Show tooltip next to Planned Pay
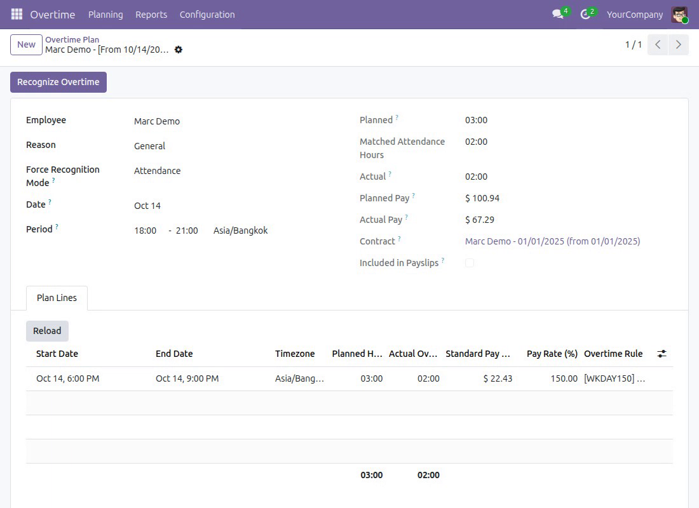 (x=413, y=195)
